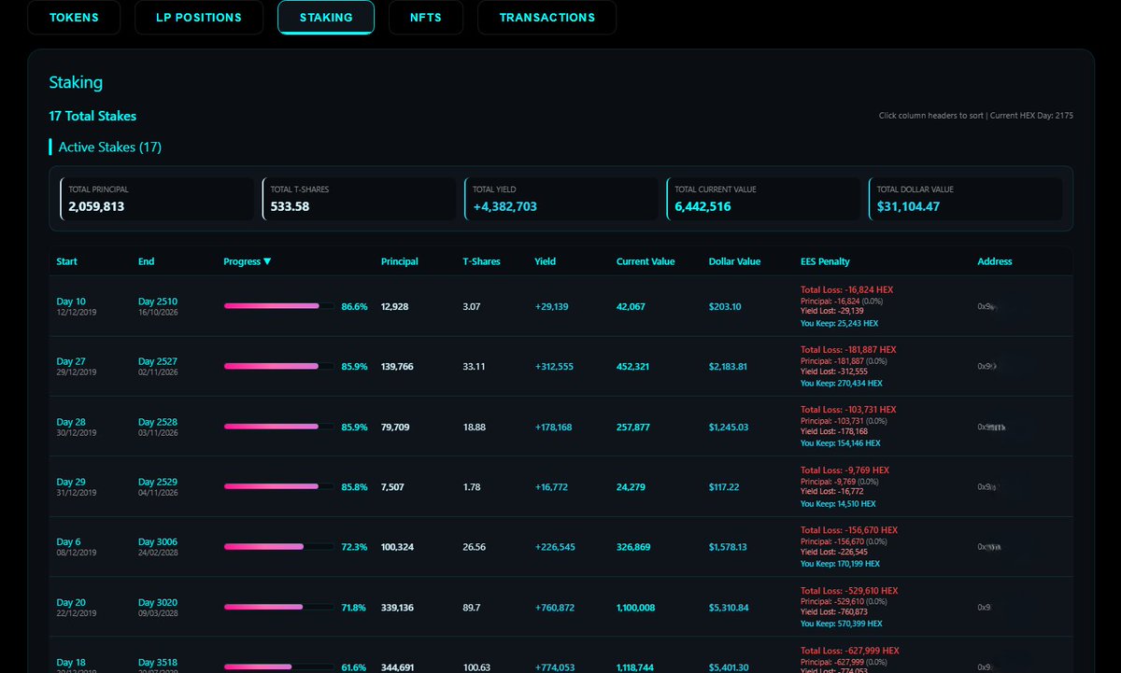Click dollar value $1,578.13
1121x673 pixels.
coord(729,547)
